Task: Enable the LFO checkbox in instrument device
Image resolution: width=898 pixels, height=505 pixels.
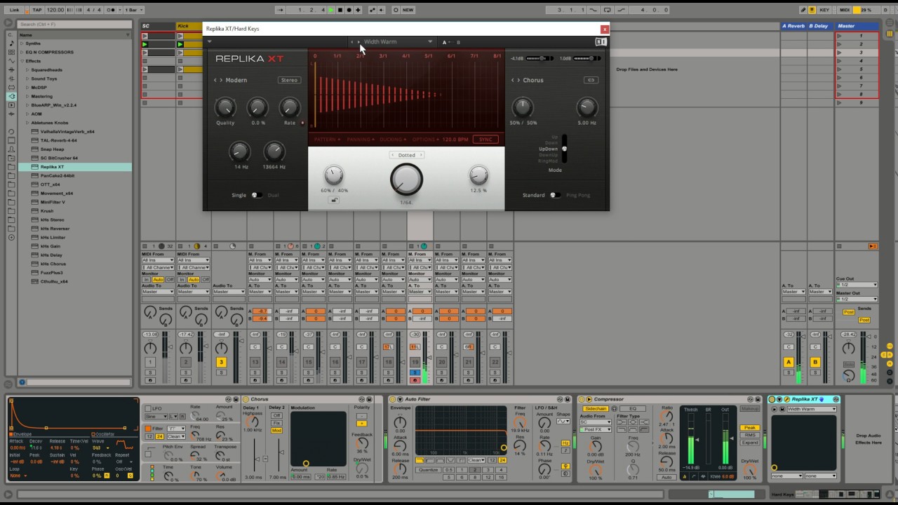Action: pos(148,408)
